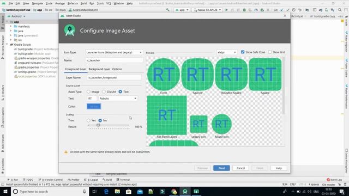Open Android project view dropdown

[x=16, y=16]
